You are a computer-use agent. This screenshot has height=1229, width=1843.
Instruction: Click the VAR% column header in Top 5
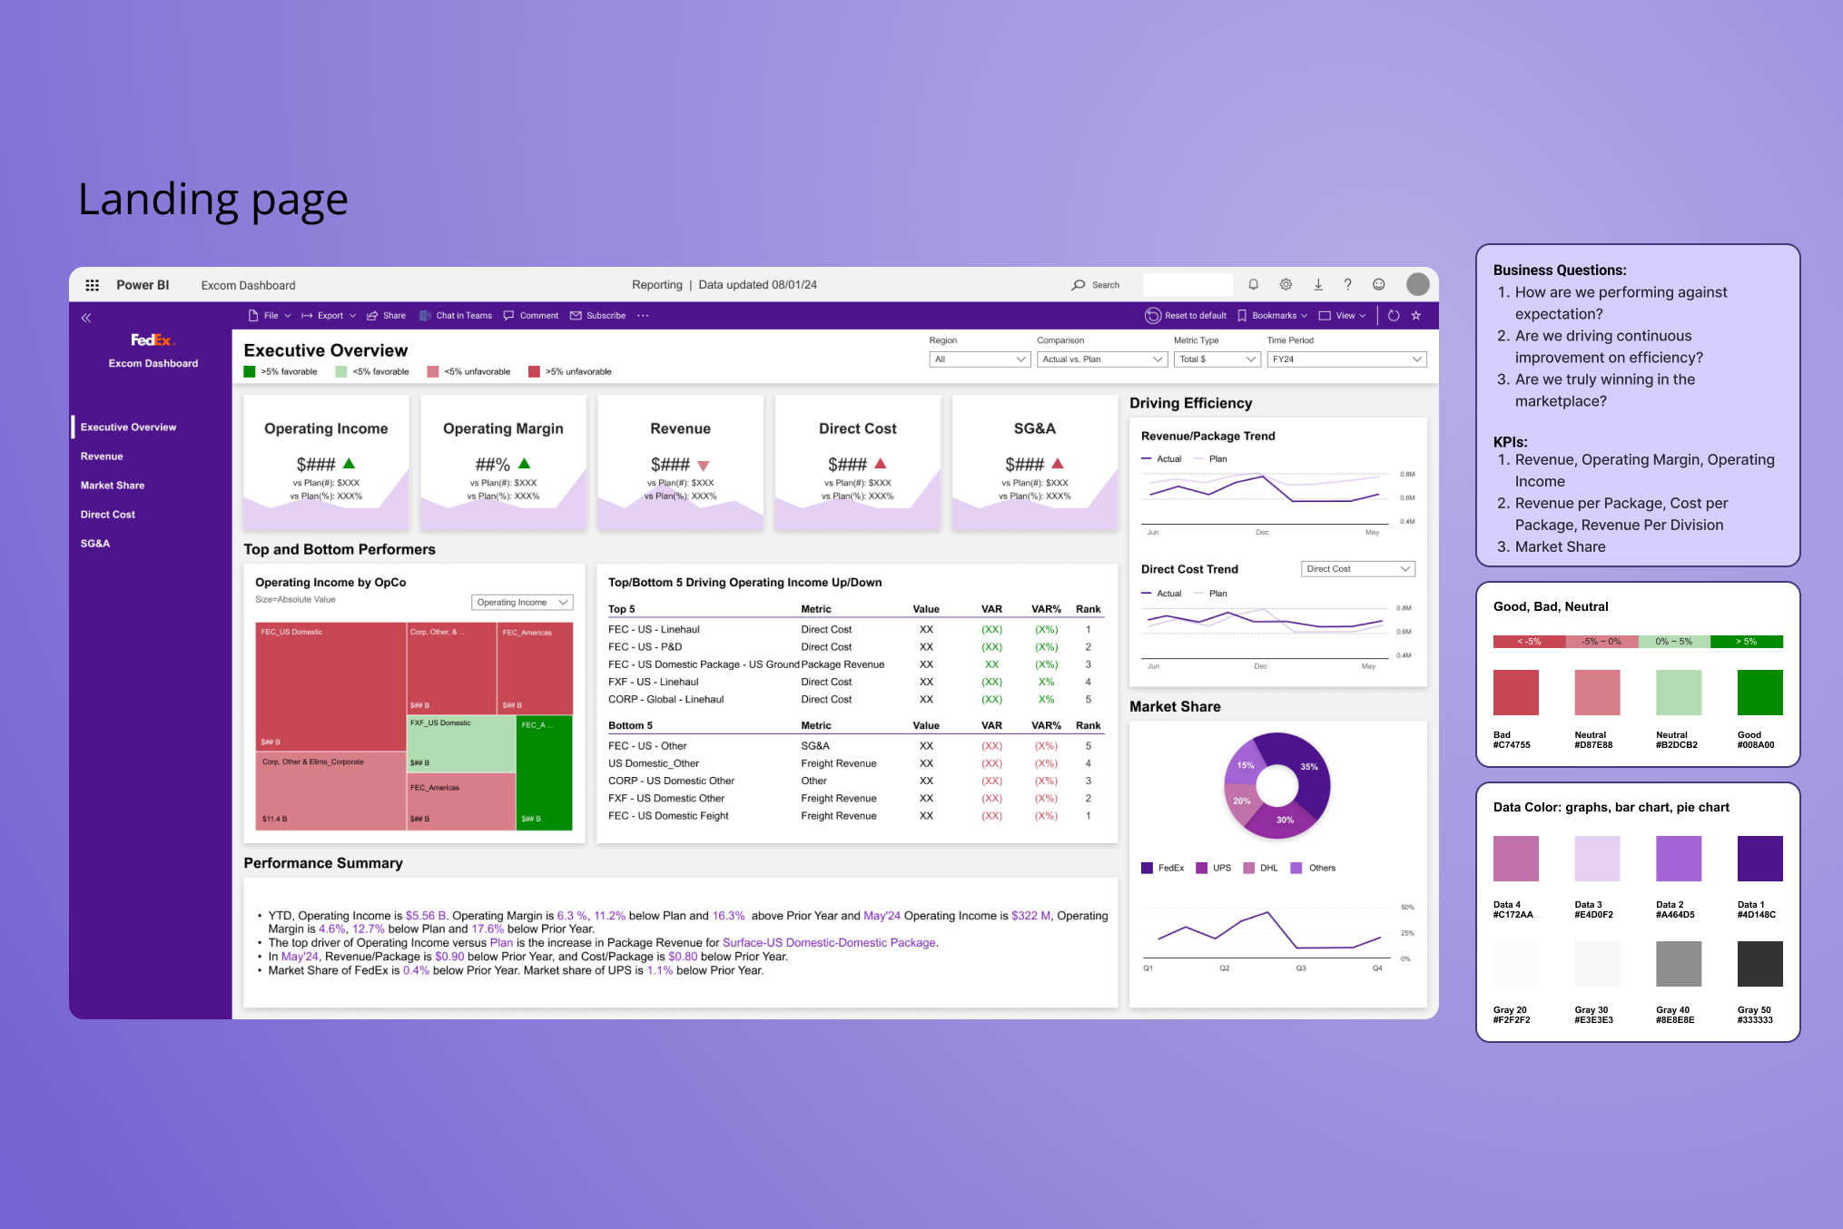[x=1046, y=610]
